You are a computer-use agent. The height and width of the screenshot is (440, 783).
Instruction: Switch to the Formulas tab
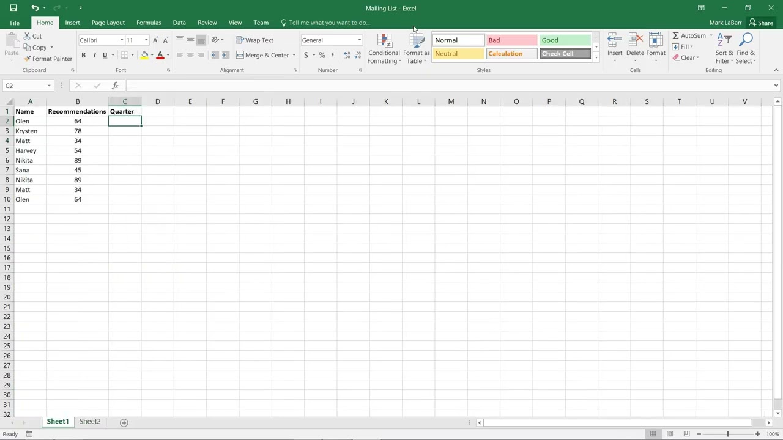click(149, 23)
